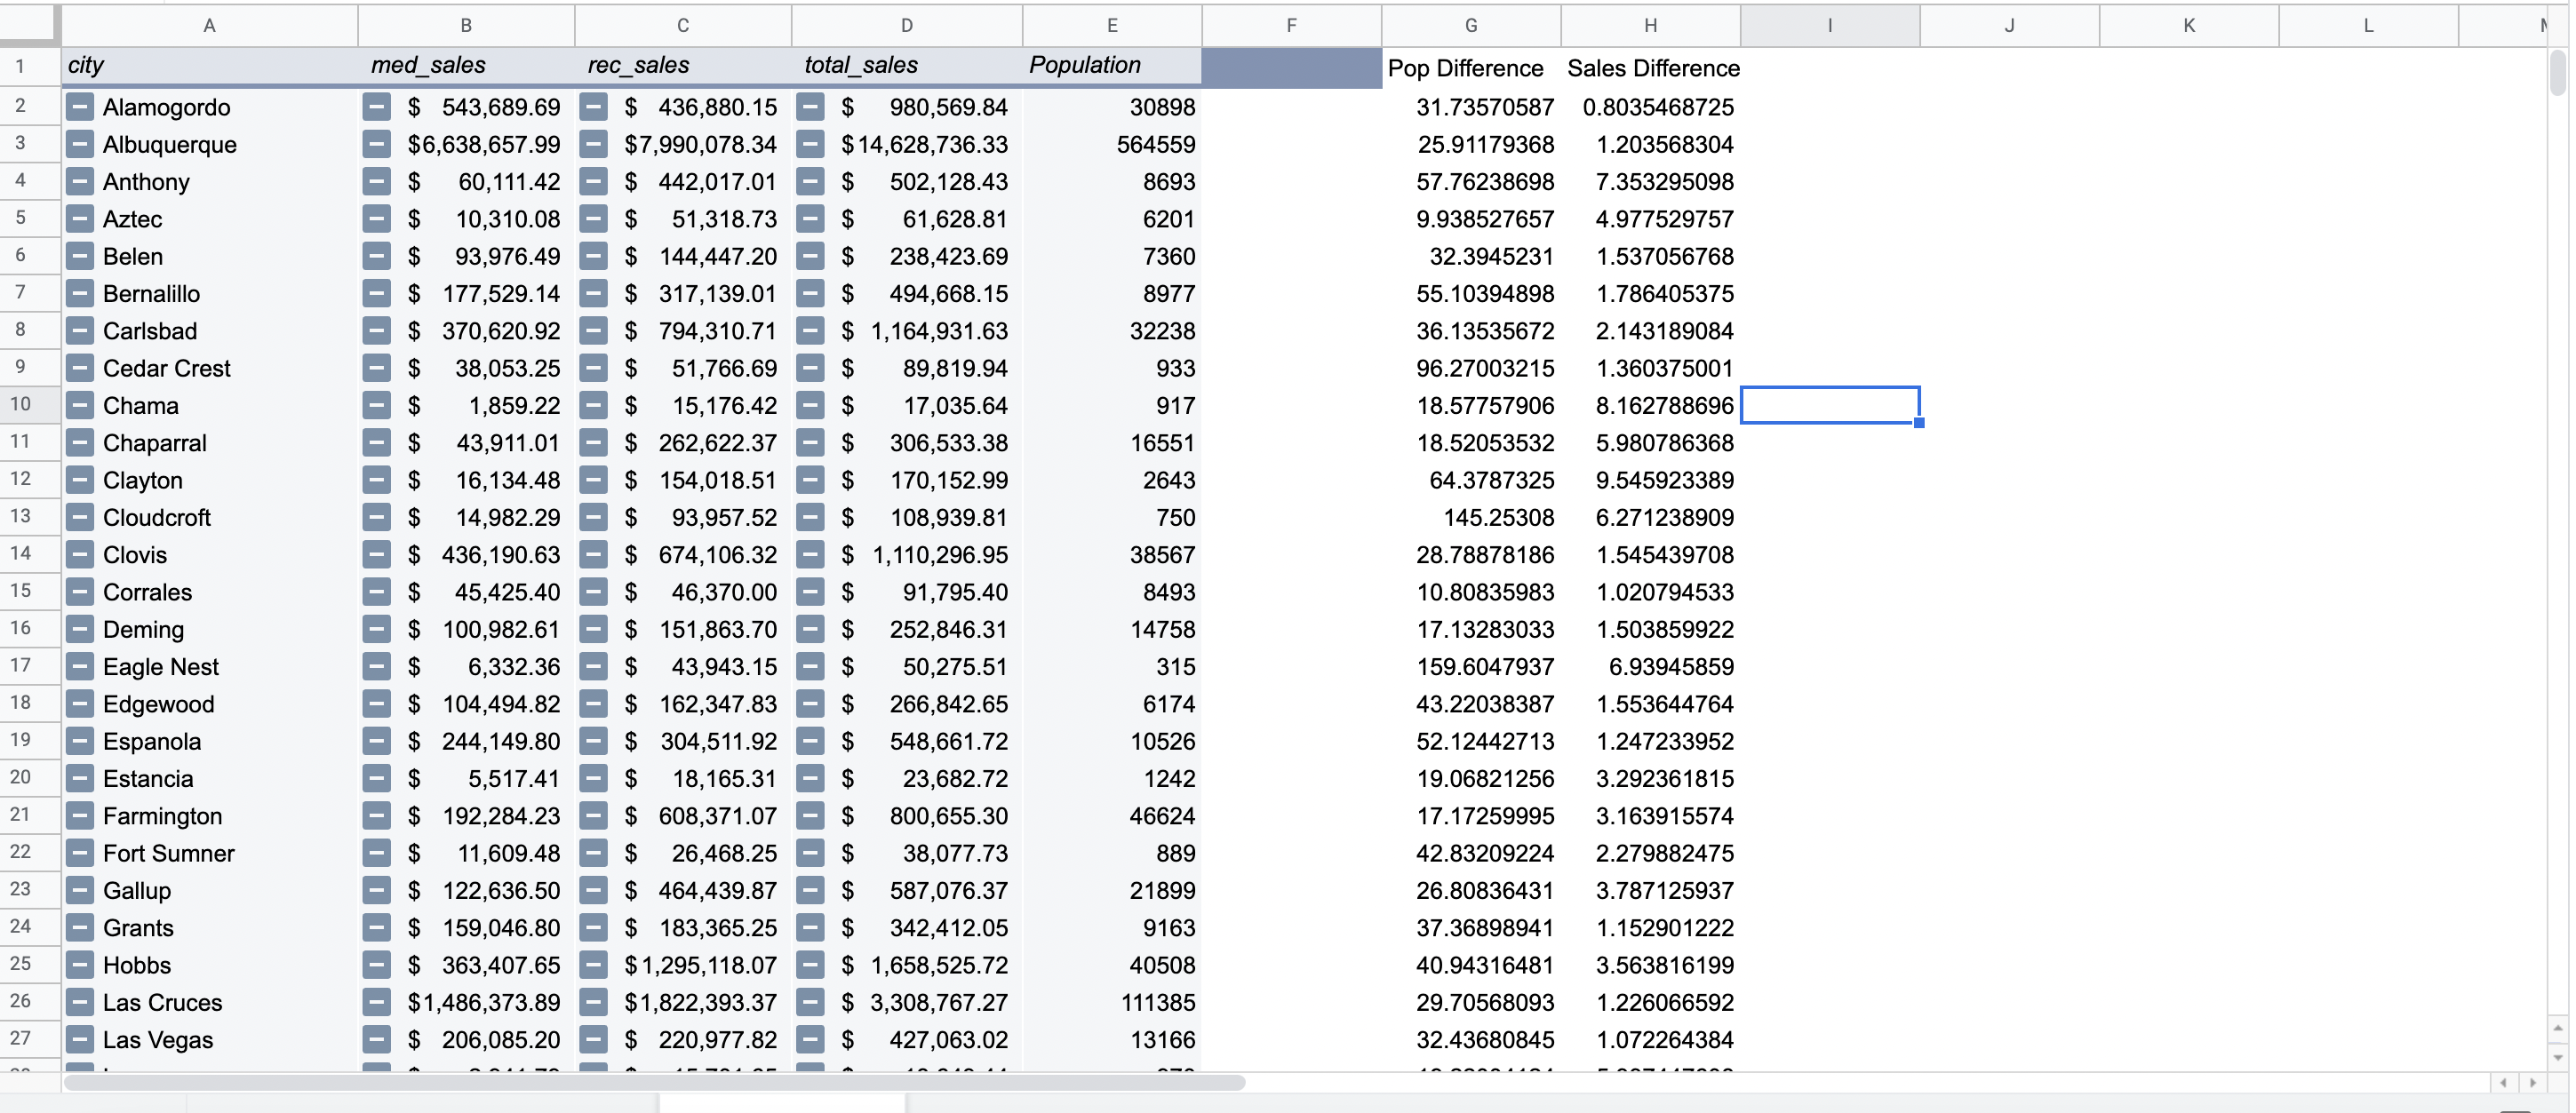
Task: Click the 145.25308 Pop Difference cell
Action: pos(1471,518)
